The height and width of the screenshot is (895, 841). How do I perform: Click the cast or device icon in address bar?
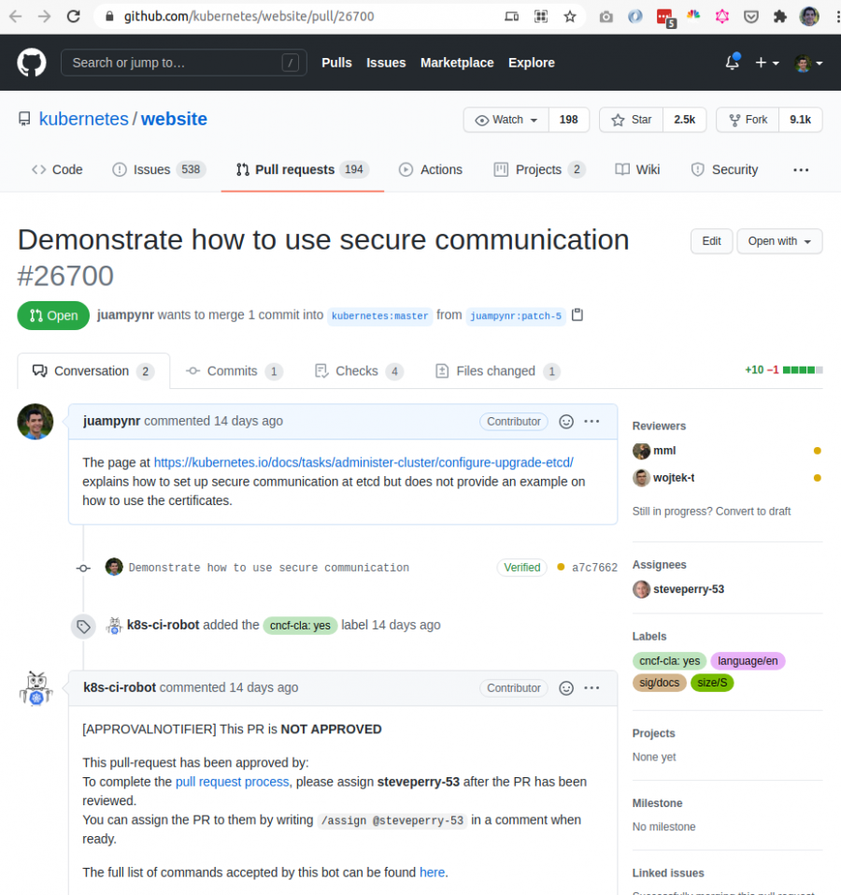tap(512, 17)
